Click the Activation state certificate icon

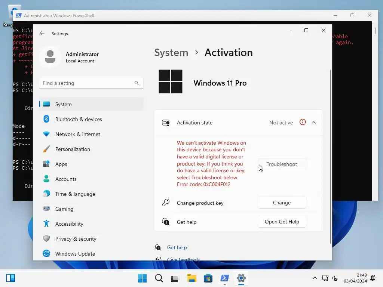point(166,123)
